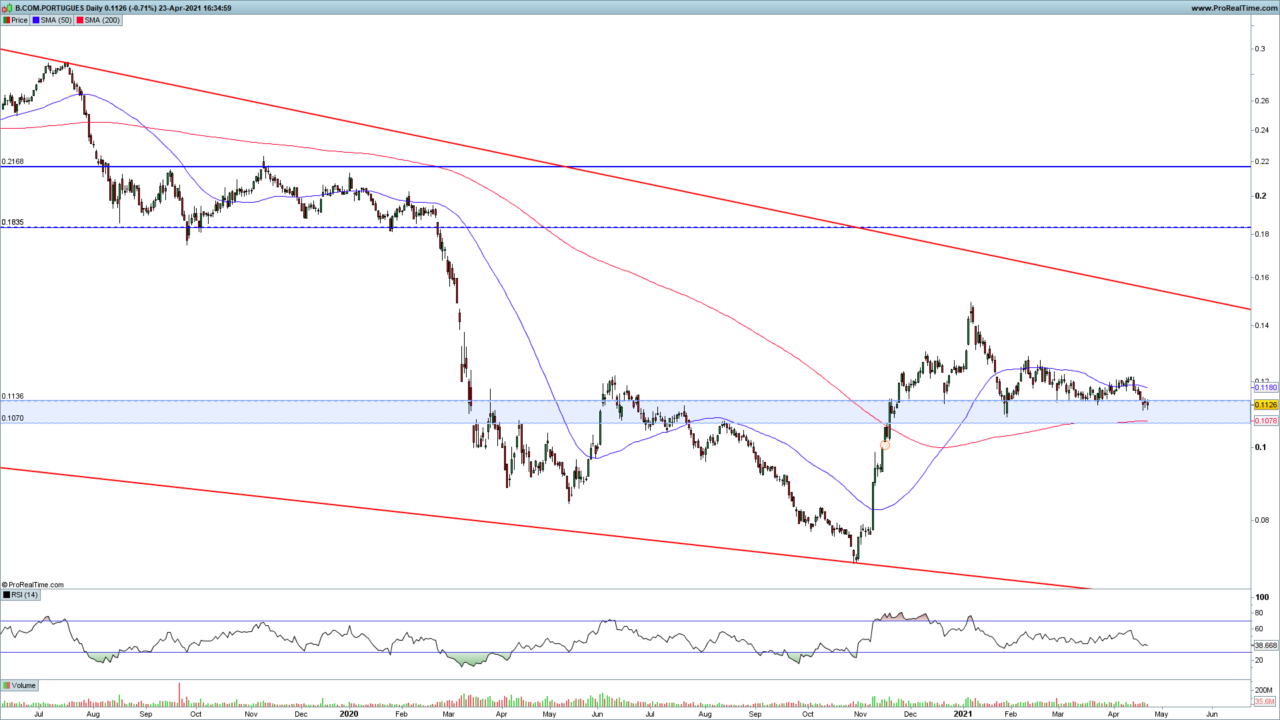
Task: Click the ProRealTime.com copyright text
Action: click(33, 585)
